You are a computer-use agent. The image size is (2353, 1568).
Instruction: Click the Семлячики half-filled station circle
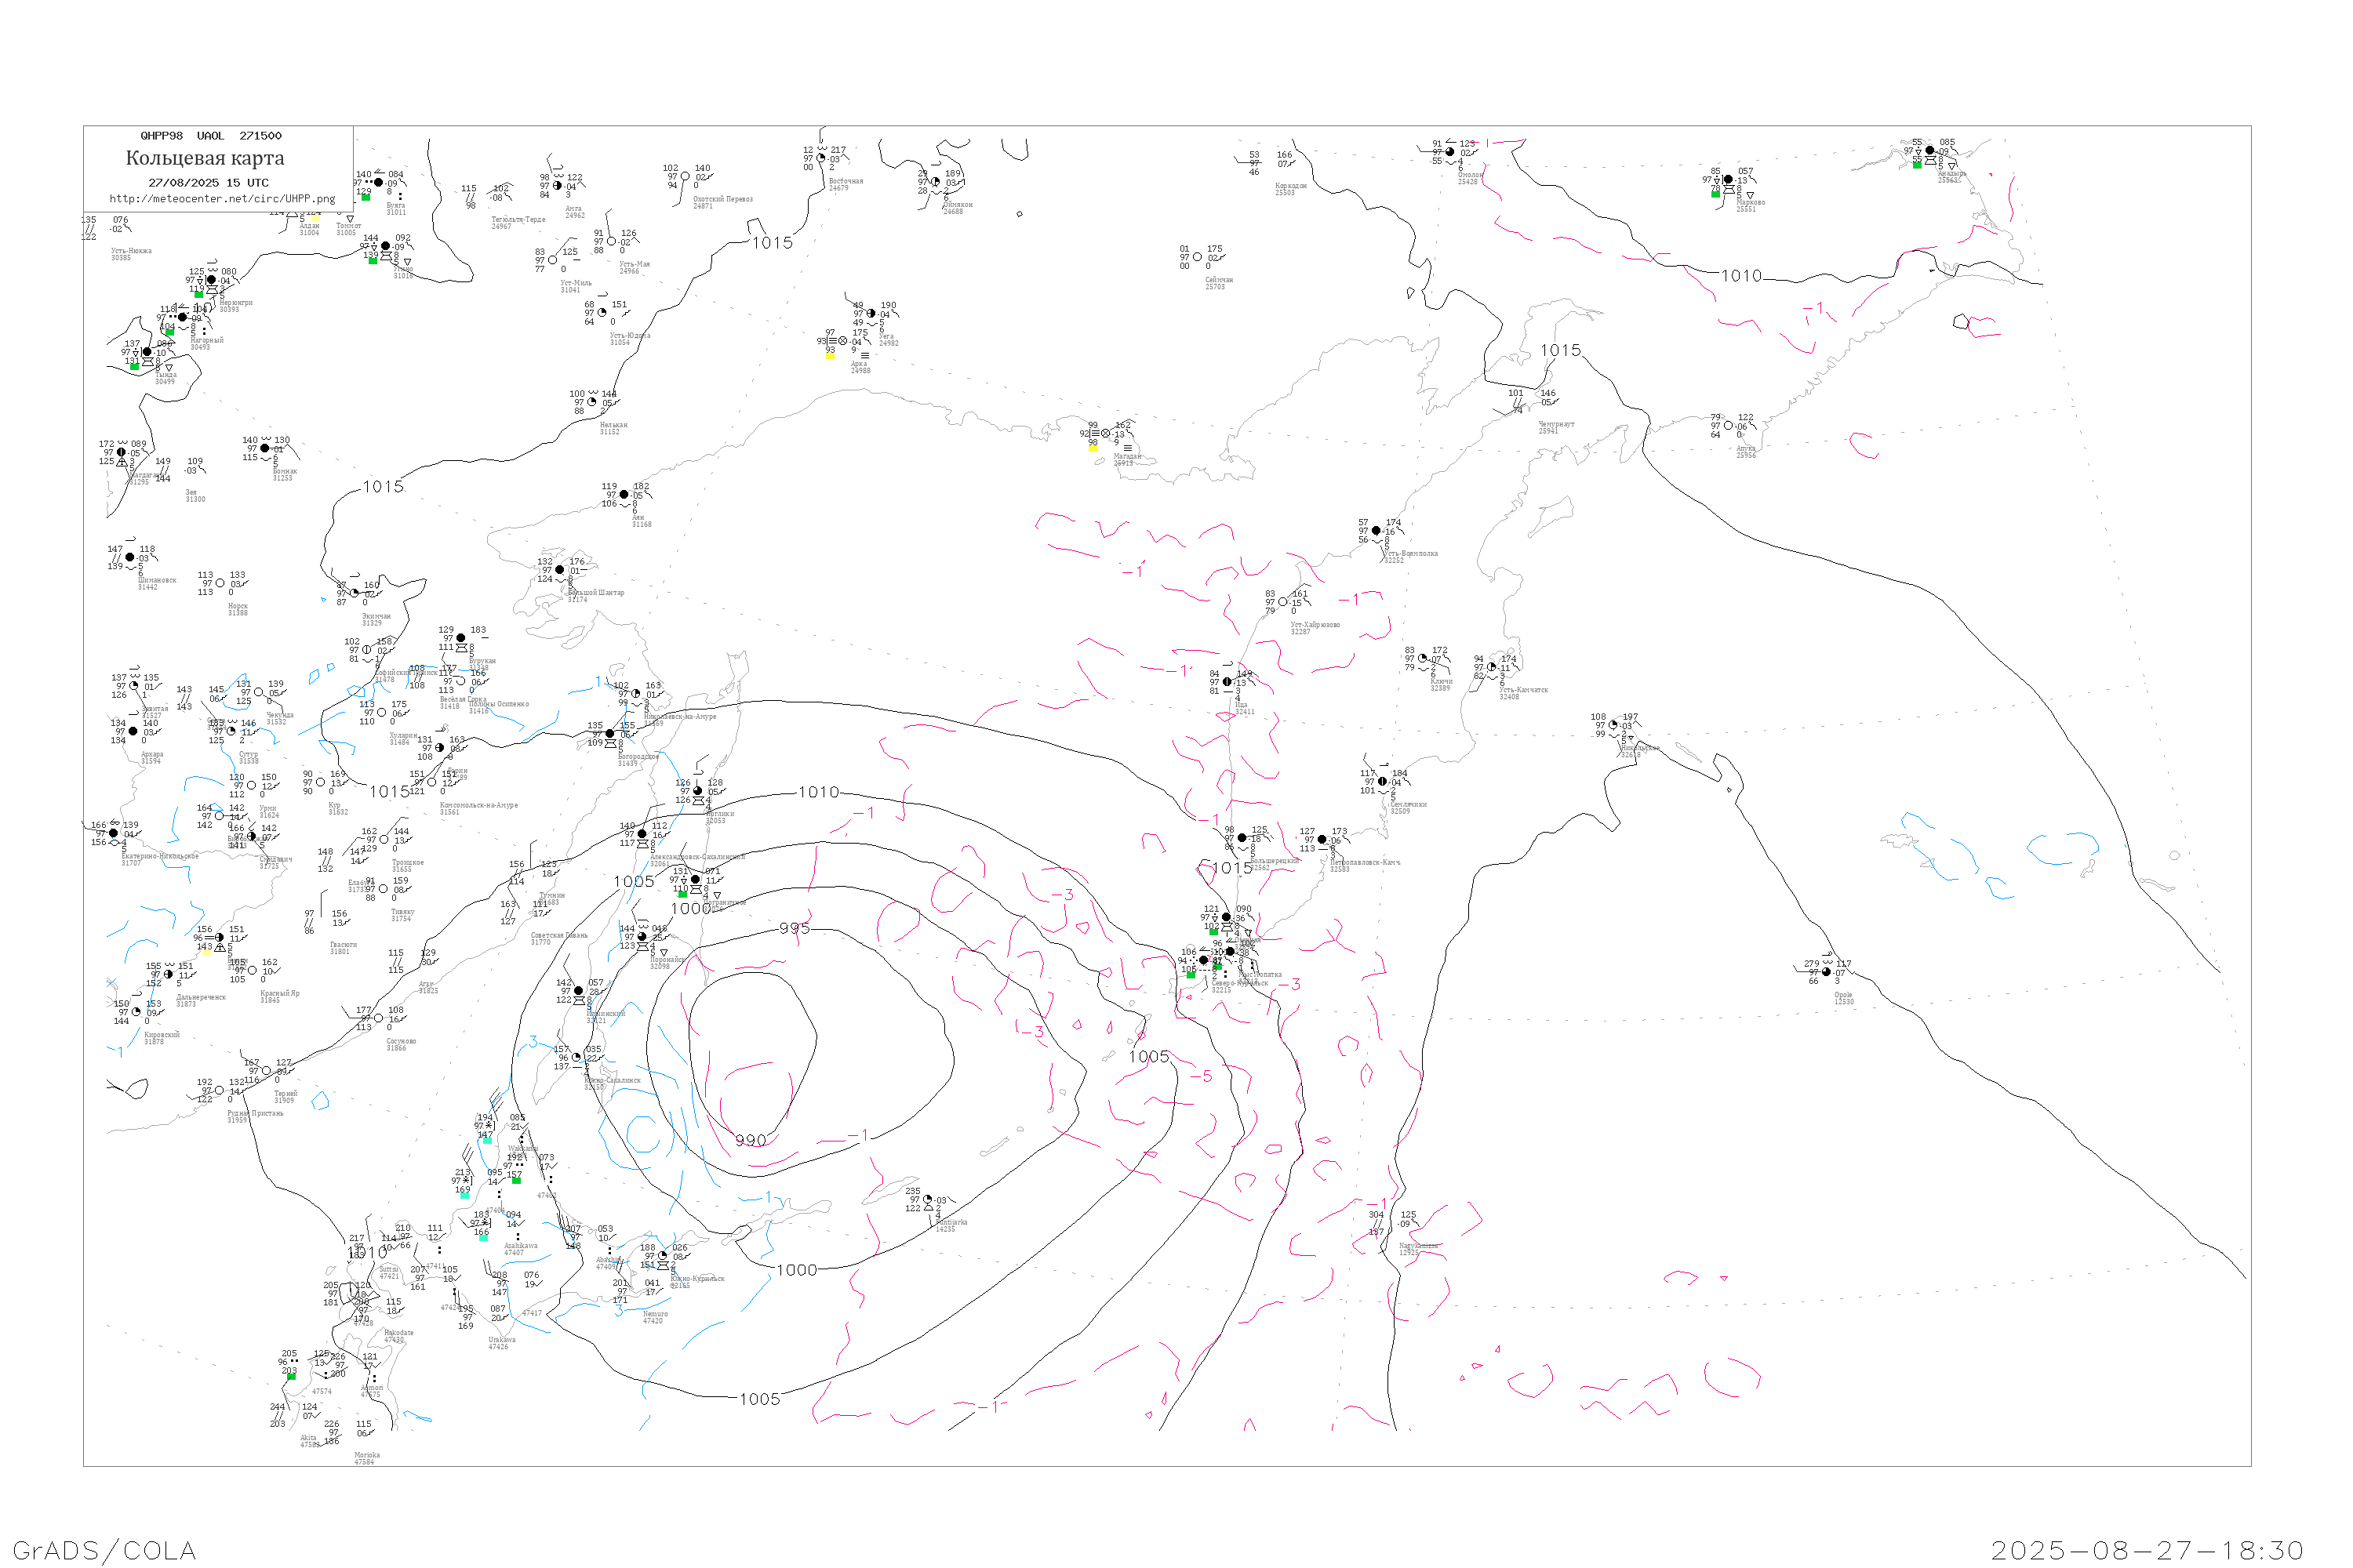pos(1381,782)
